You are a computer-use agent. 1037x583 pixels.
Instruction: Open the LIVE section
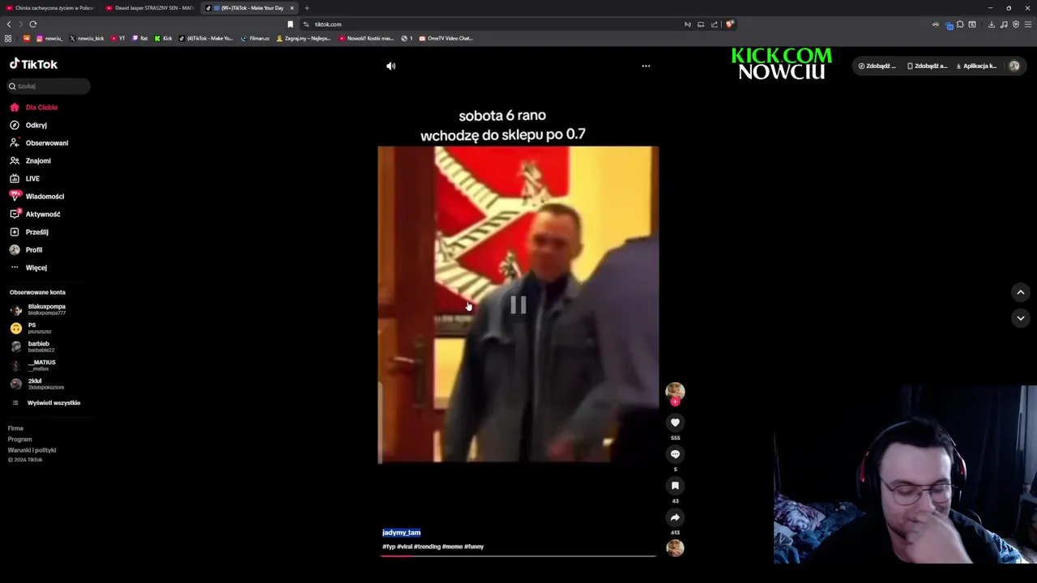coord(25,178)
